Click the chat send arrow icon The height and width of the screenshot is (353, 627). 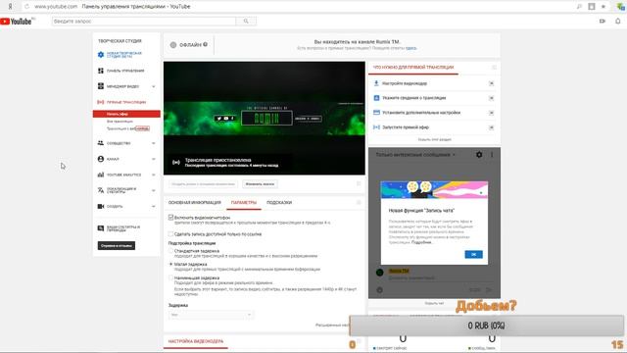[489, 290]
